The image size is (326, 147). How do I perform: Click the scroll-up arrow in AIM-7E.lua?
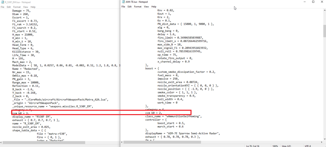pyautogui.click(x=324, y=10)
